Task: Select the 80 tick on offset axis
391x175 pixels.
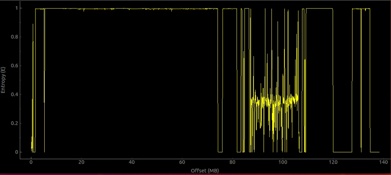Action: (232, 162)
